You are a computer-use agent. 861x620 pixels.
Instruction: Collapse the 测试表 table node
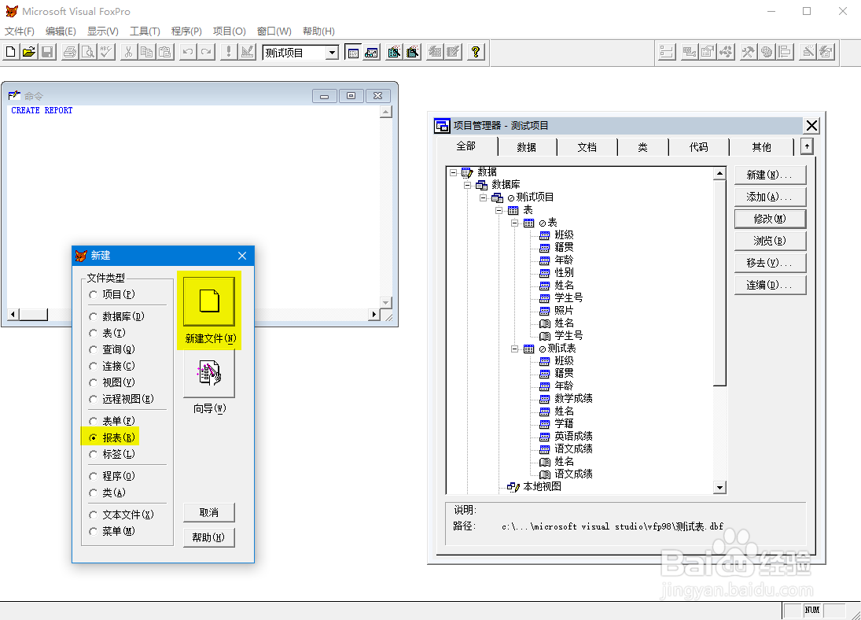point(514,349)
